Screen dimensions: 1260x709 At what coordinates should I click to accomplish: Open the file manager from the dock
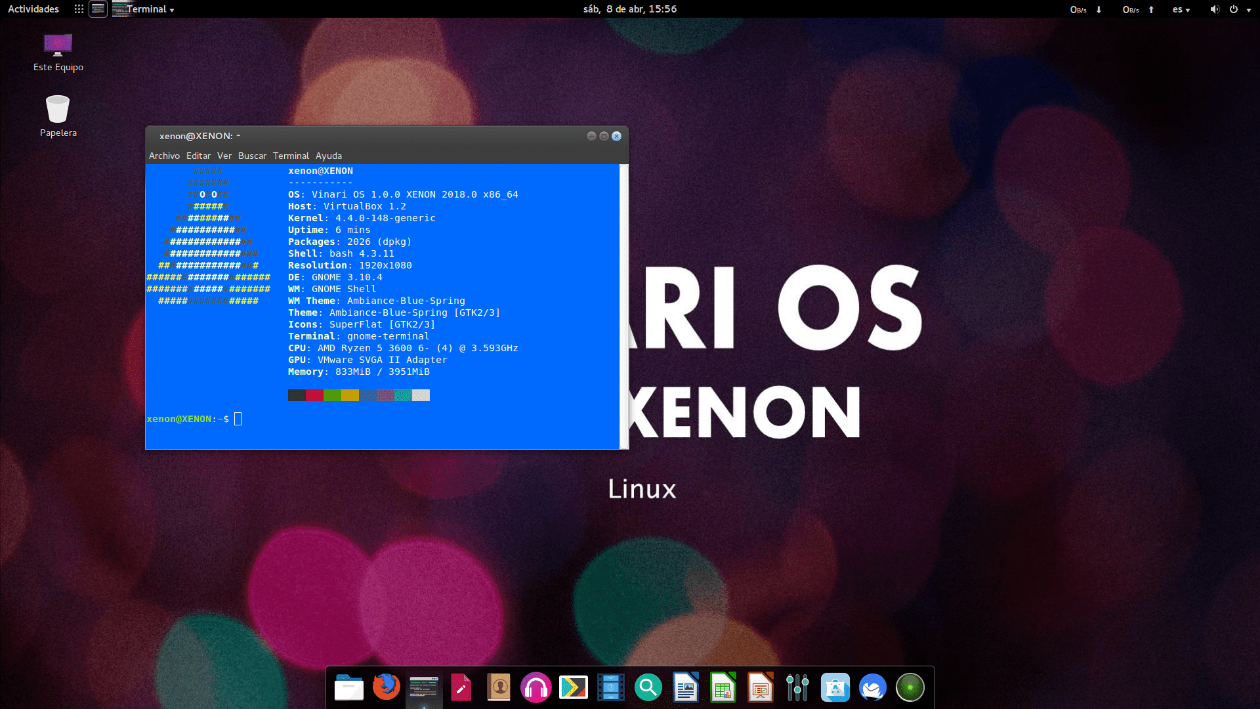click(348, 688)
